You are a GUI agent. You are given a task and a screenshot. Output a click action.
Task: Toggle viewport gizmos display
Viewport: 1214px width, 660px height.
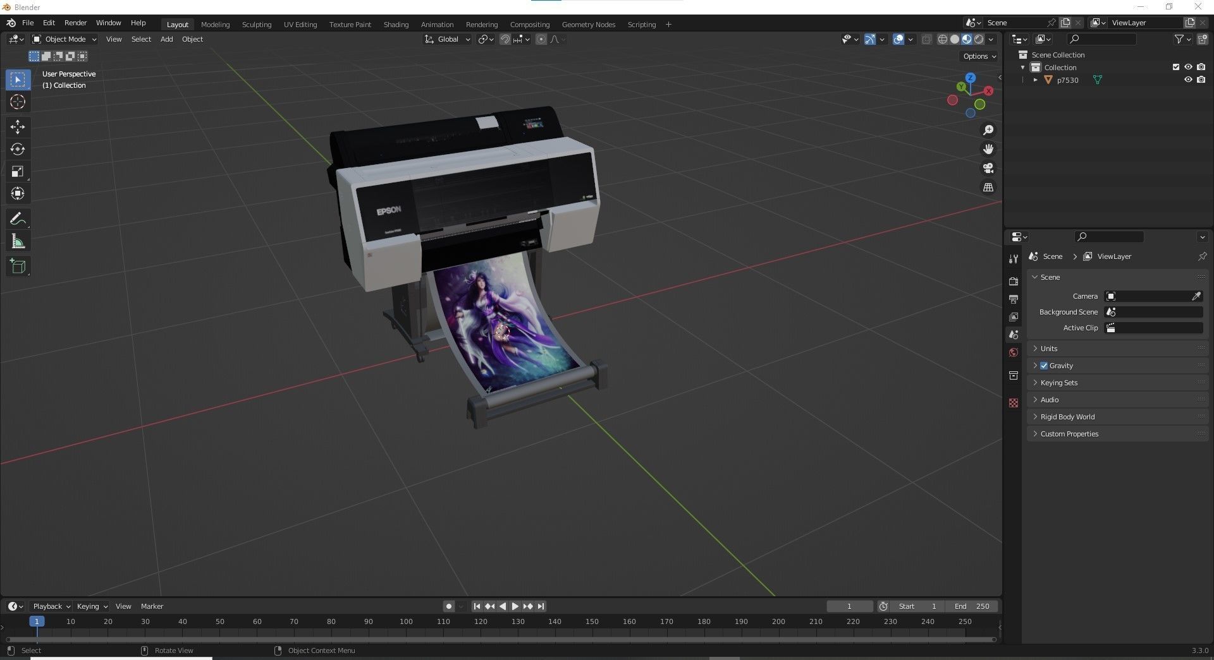click(x=870, y=39)
